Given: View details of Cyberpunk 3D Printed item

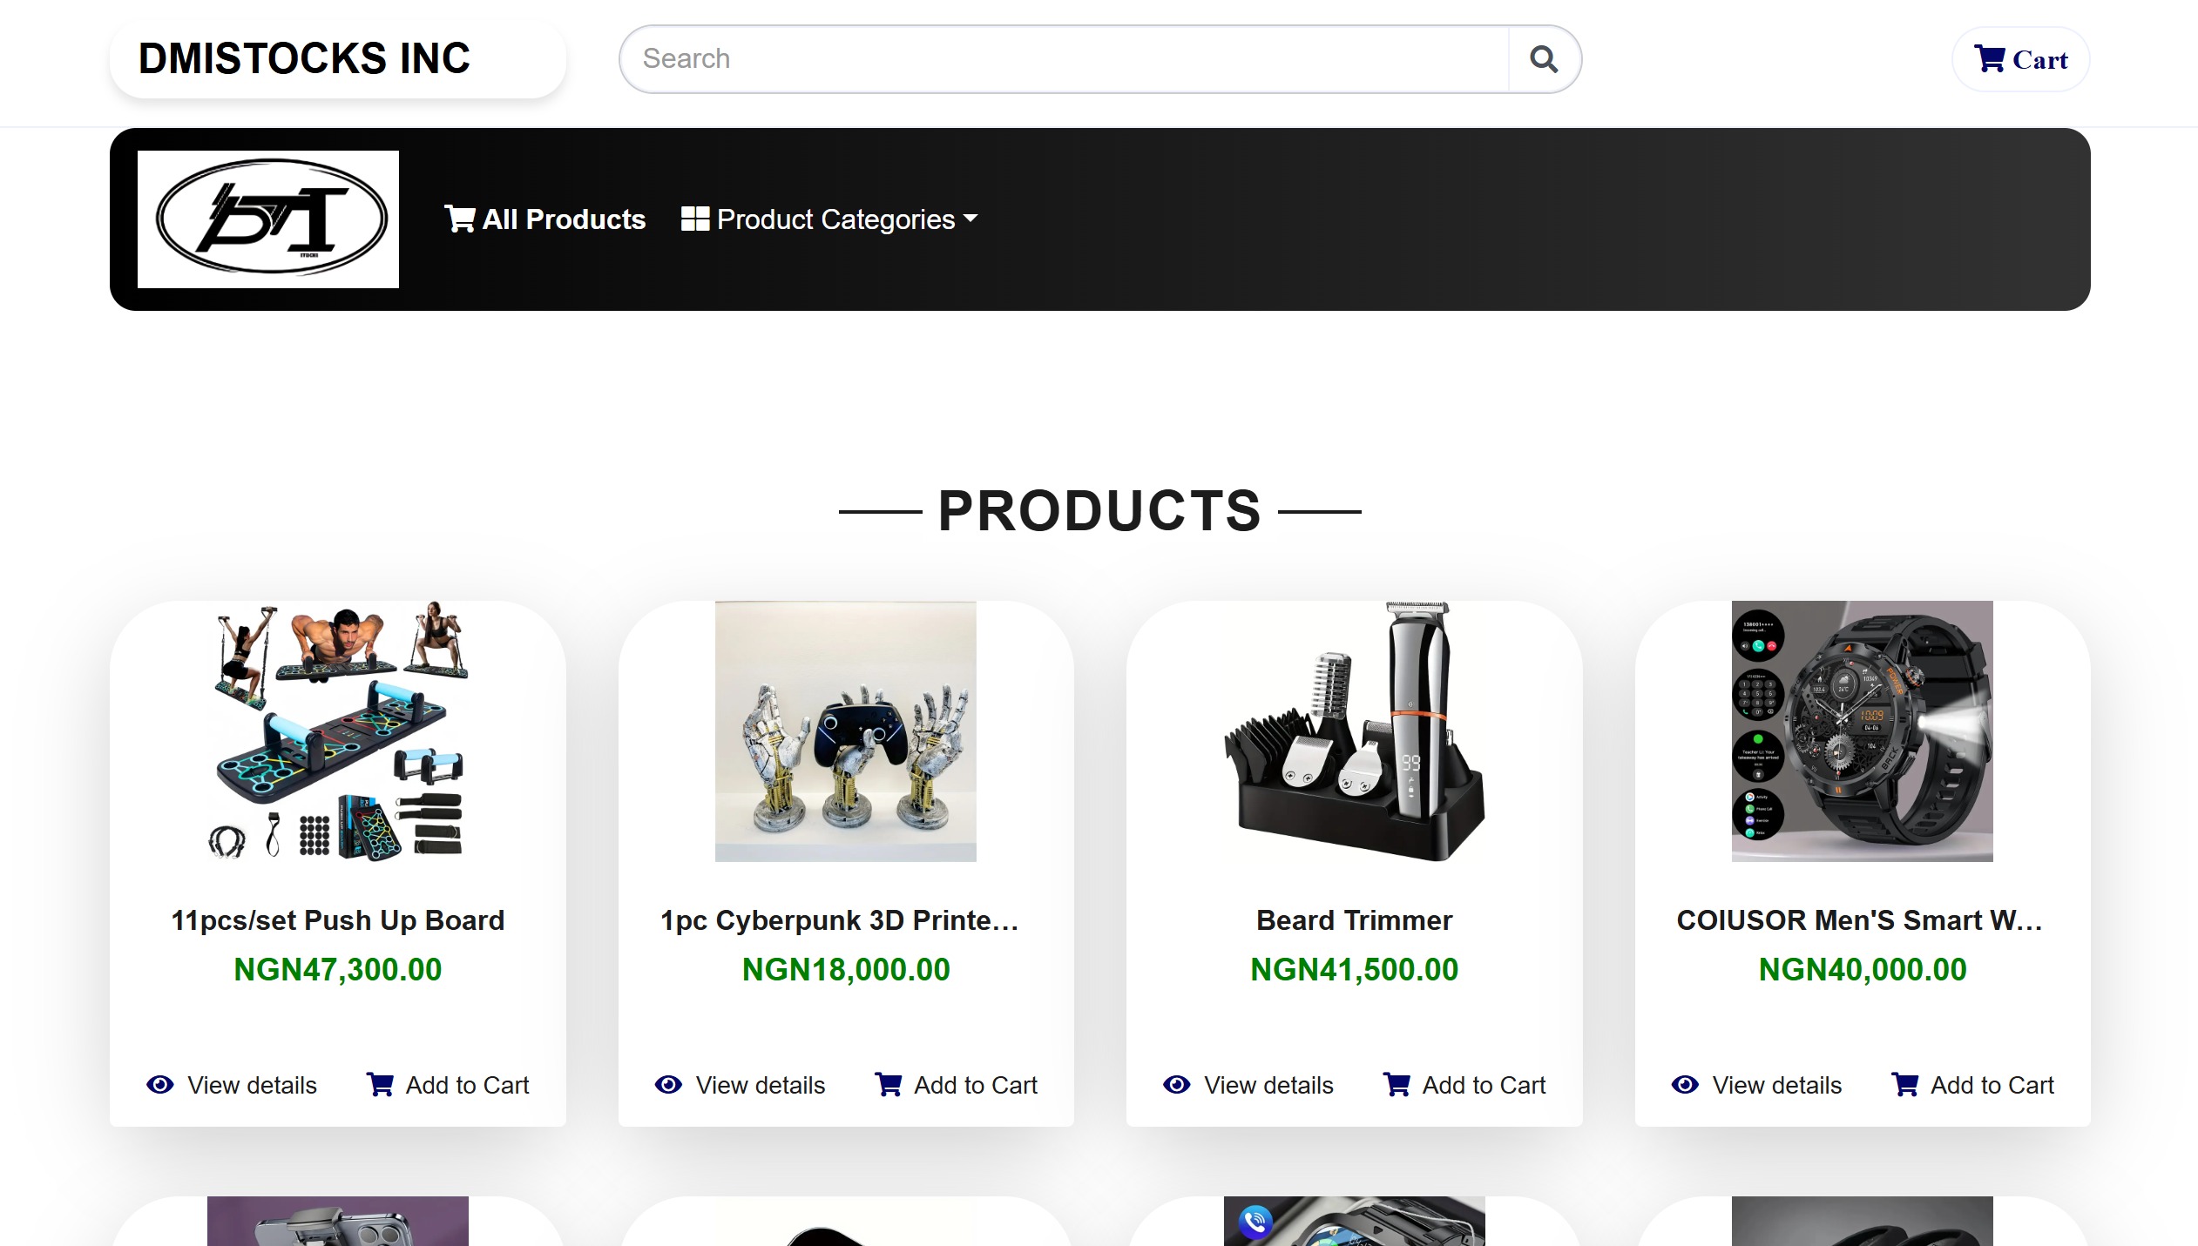Looking at the screenshot, I should coord(760,1085).
